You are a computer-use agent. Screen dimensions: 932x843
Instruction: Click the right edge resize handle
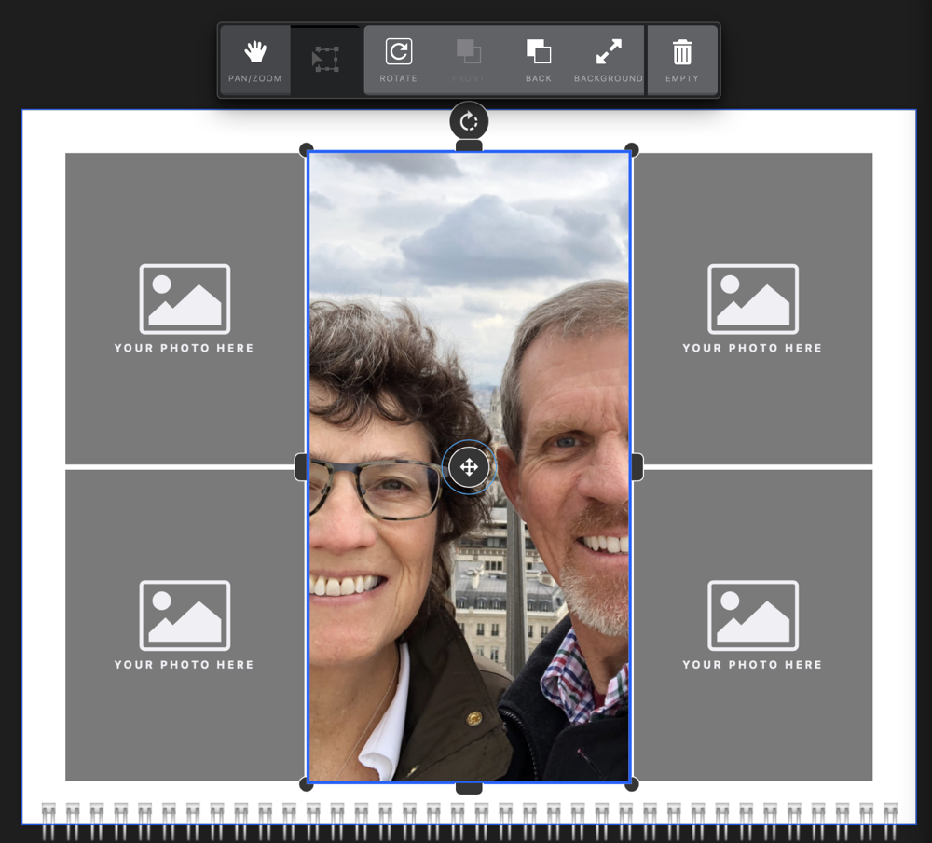pyautogui.click(x=637, y=467)
